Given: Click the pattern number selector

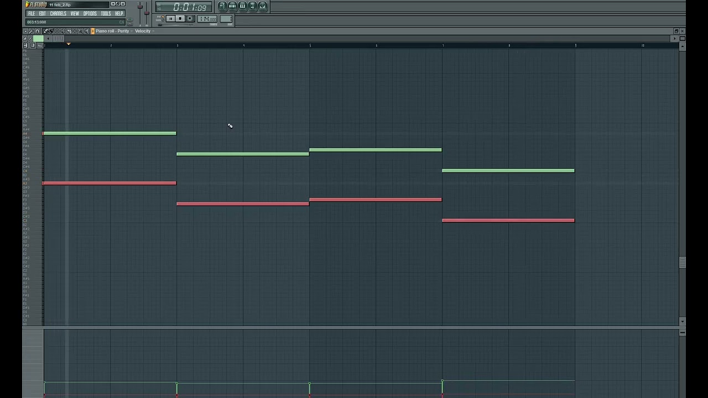Looking at the screenshot, I should point(226,19).
